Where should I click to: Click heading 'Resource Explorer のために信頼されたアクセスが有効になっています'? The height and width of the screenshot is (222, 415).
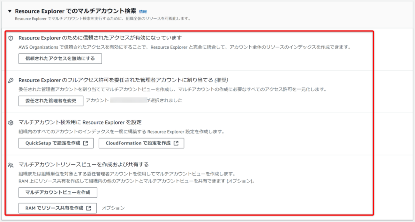(100, 38)
